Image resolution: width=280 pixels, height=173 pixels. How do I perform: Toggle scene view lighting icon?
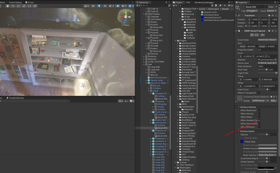(x=99, y=6)
